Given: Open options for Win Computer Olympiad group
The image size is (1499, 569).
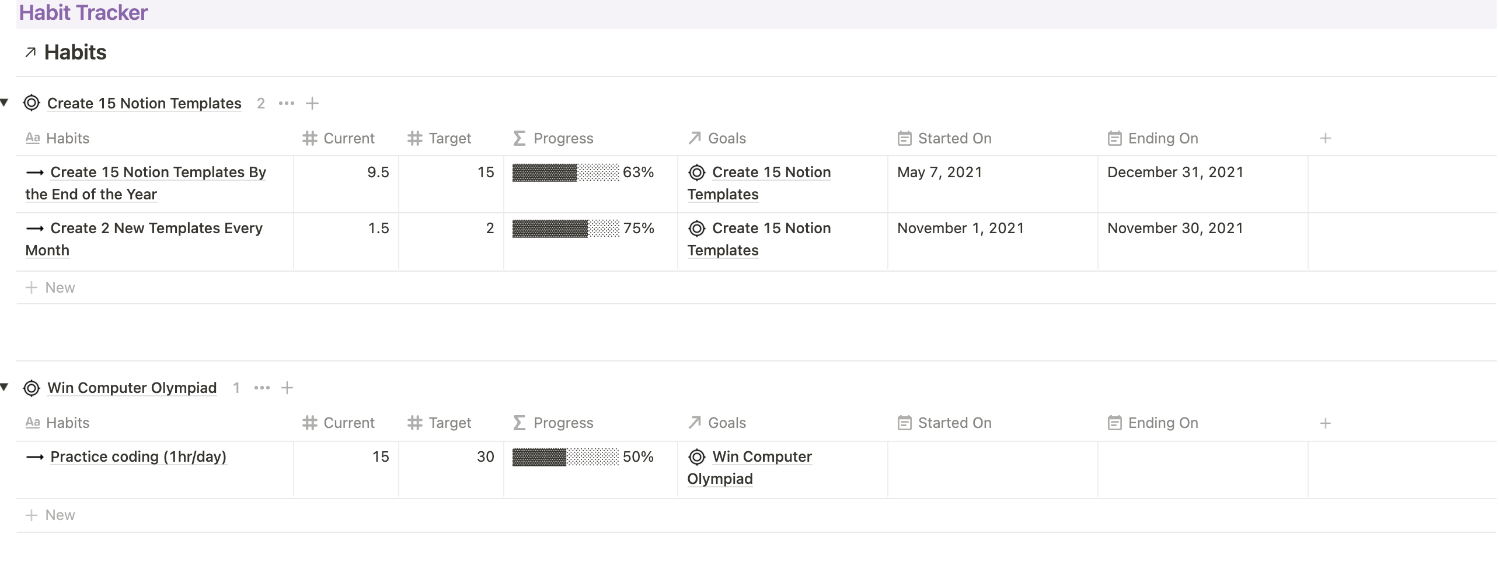Looking at the screenshot, I should pyautogui.click(x=262, y=388).
